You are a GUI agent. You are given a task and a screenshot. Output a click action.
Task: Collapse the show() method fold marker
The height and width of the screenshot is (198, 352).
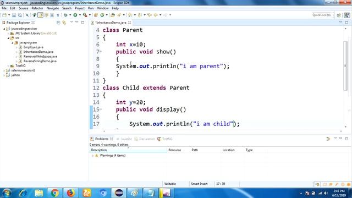101,52
